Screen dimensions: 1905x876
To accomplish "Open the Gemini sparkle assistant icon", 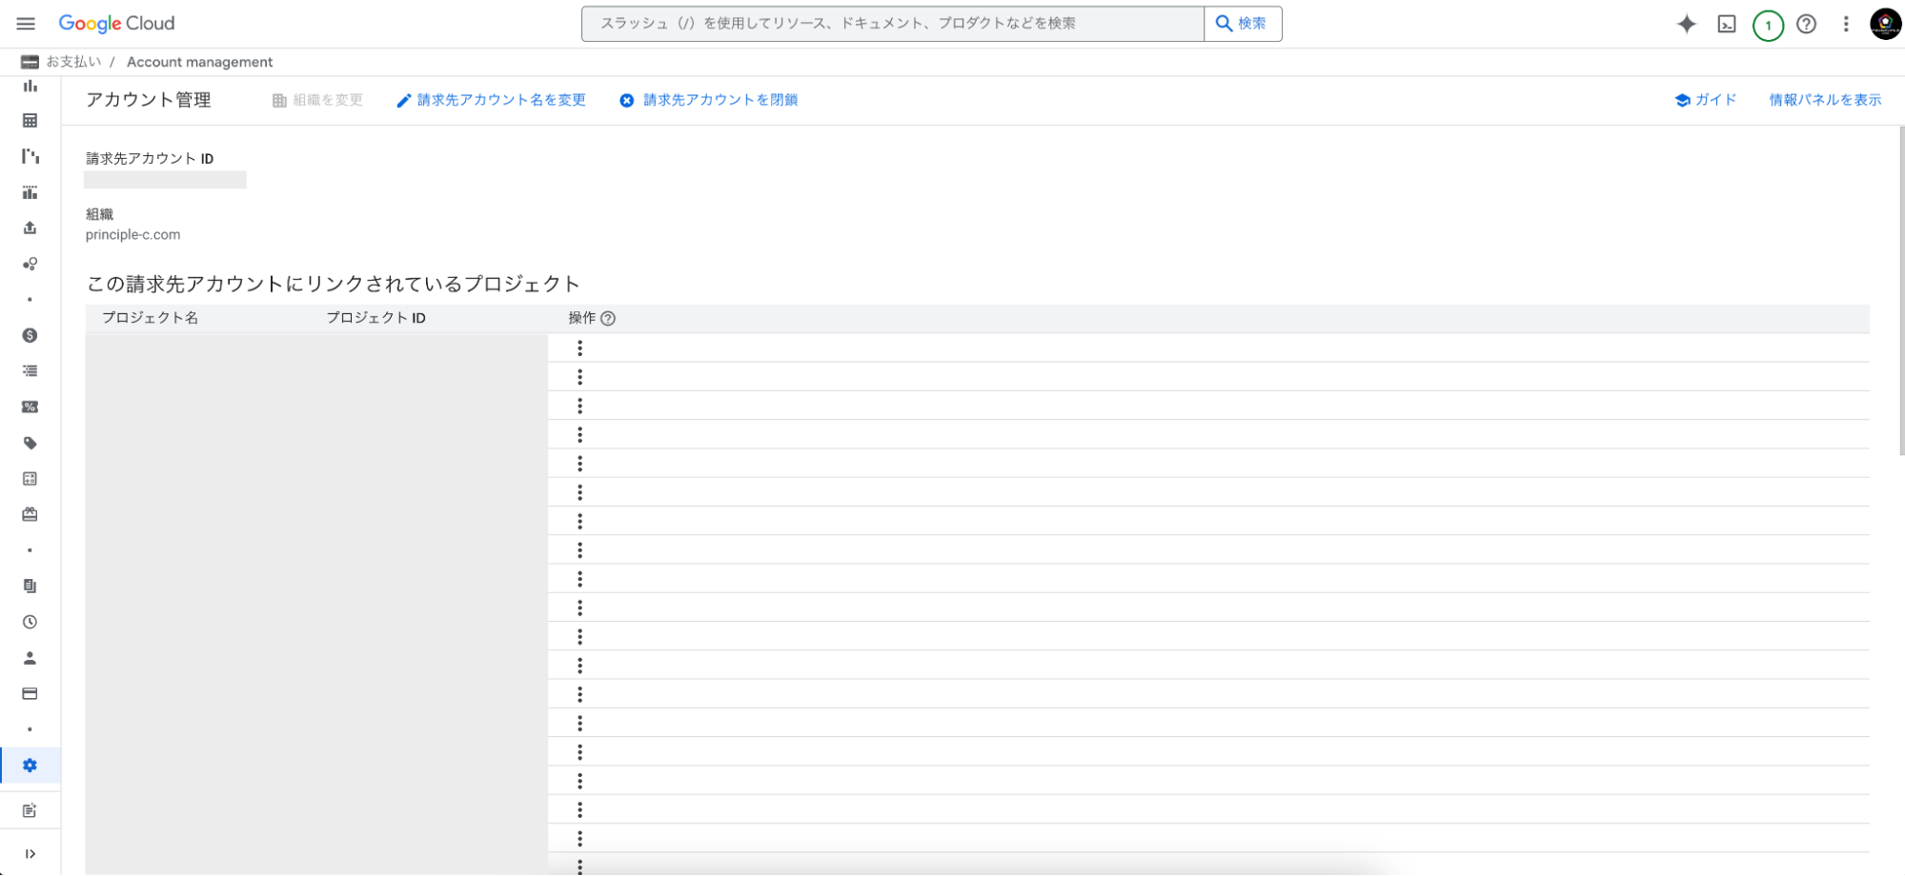I will point(1686,24).
